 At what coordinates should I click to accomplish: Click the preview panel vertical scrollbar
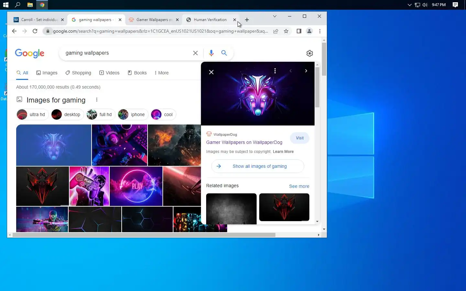tap(317, 87)
